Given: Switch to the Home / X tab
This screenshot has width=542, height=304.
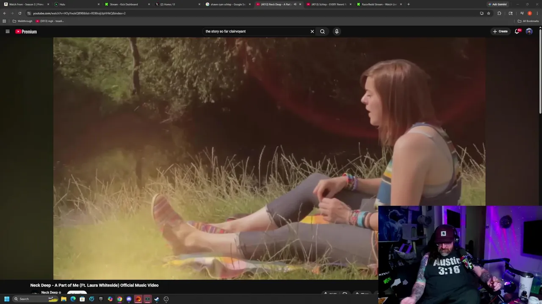Looking at the screenshot, I should (177, 4).
